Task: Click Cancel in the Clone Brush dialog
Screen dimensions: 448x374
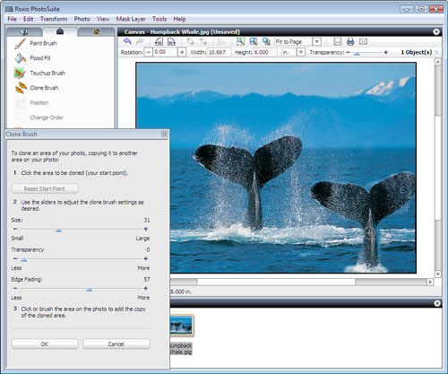Action: click(116, 344)
